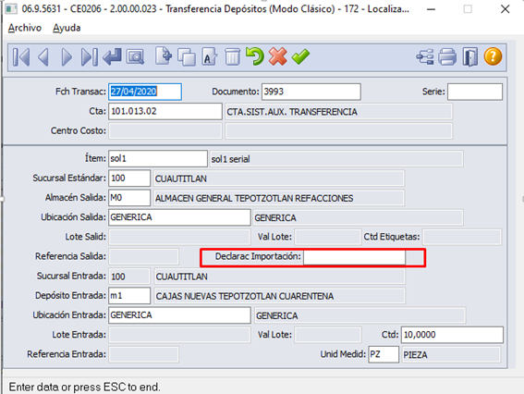The width and height of the screenshot is (524, 394).
Task: Click the exit door icon
Action: 470,56
